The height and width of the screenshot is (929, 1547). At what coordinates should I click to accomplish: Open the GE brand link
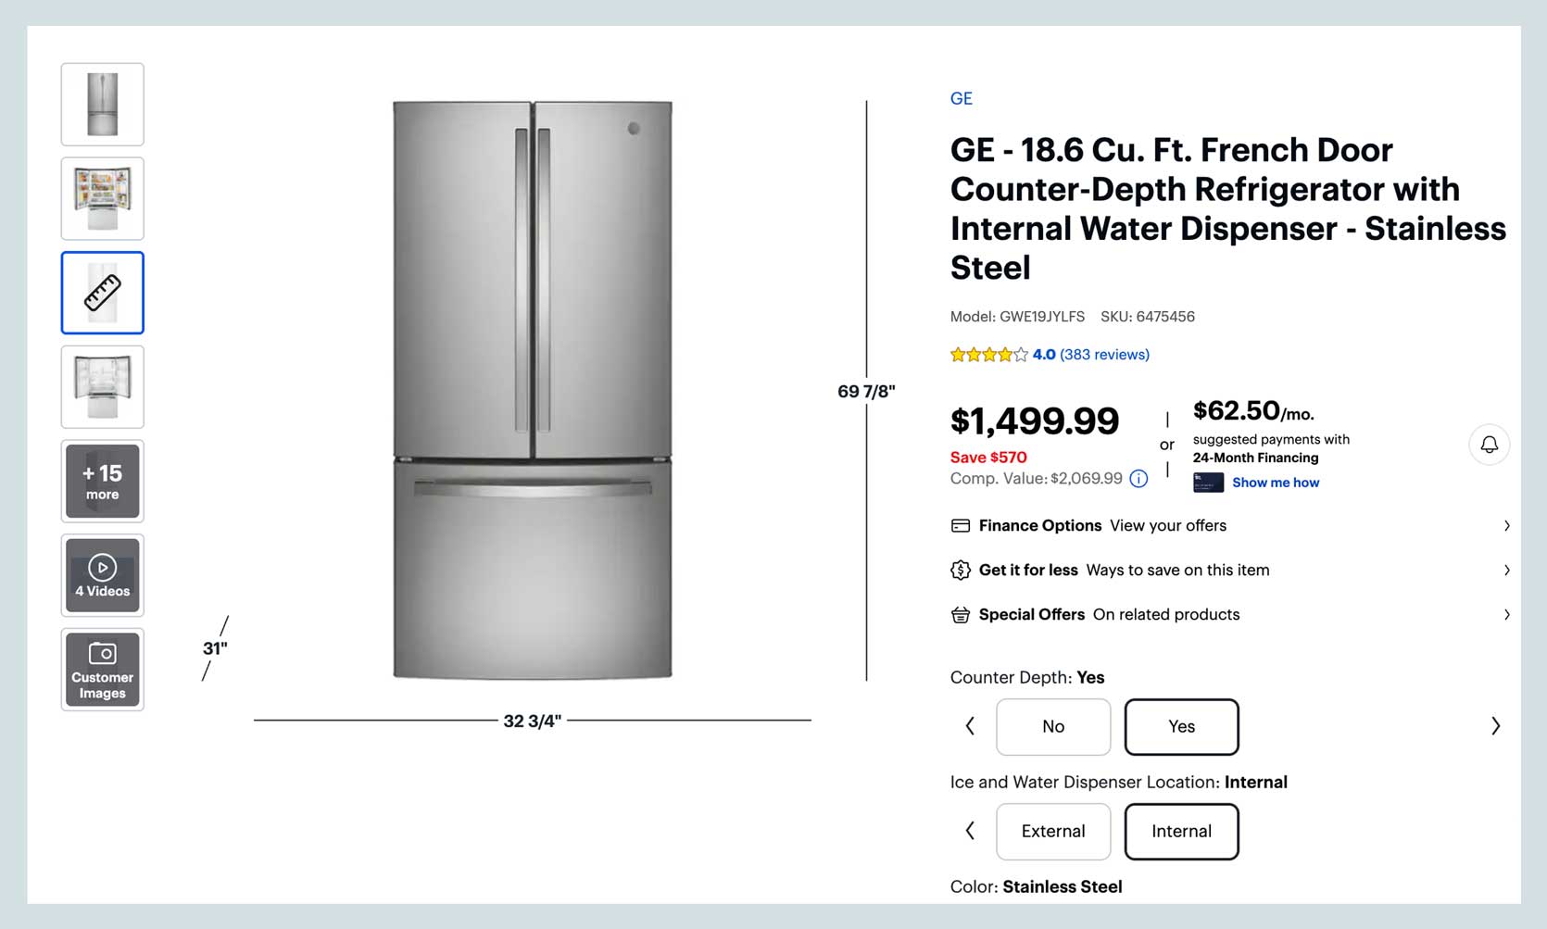tap(961, 99)
